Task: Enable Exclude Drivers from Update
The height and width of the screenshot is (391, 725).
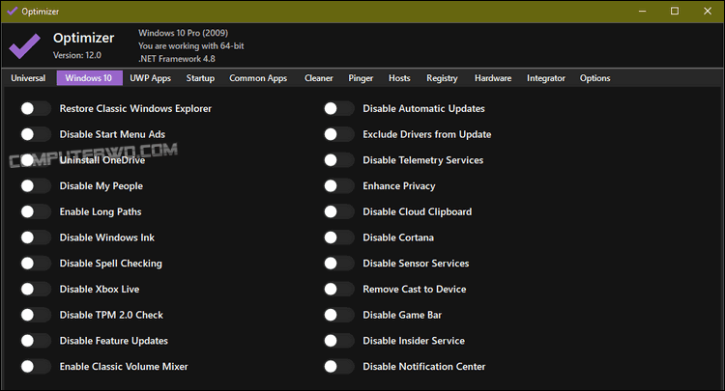Action: click(339, 134)
